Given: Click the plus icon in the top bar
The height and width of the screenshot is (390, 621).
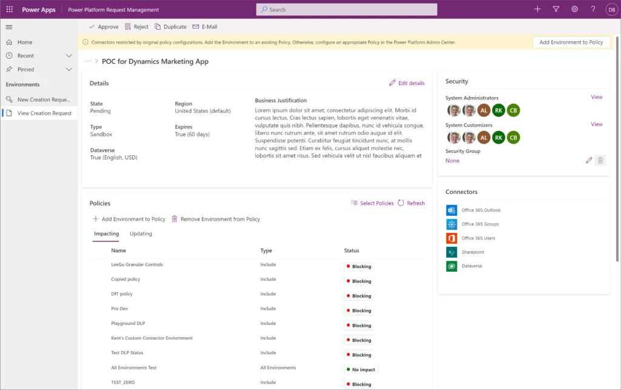Looking at the screenshot, I should pos(538,9).
